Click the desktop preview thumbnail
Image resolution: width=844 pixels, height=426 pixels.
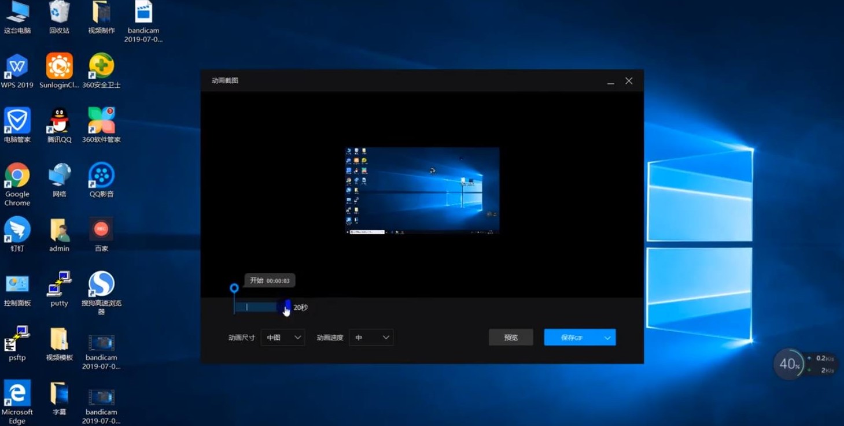422,191
